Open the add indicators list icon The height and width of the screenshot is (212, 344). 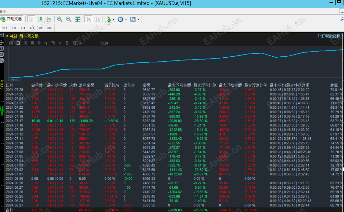[x=108, y=19]
